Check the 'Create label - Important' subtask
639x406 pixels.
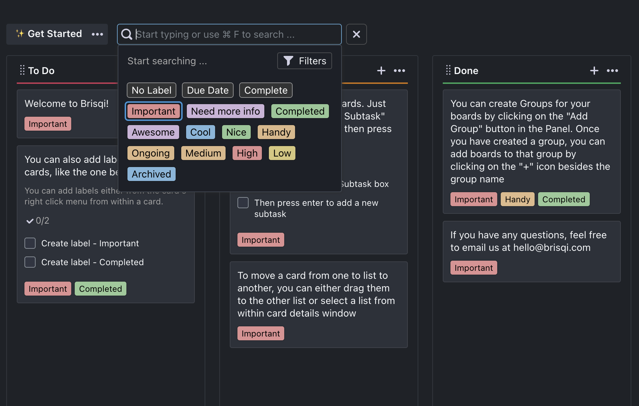[x=30, y=243]
